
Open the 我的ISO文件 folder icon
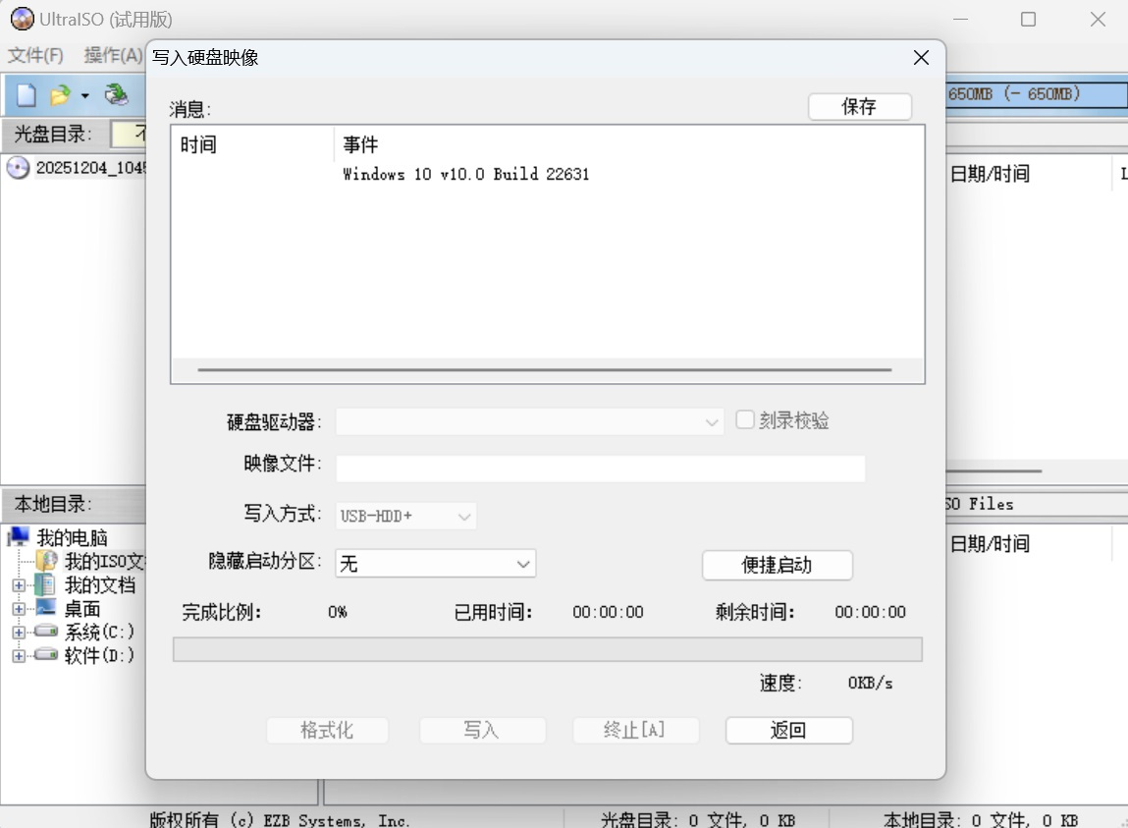[47, 560]
